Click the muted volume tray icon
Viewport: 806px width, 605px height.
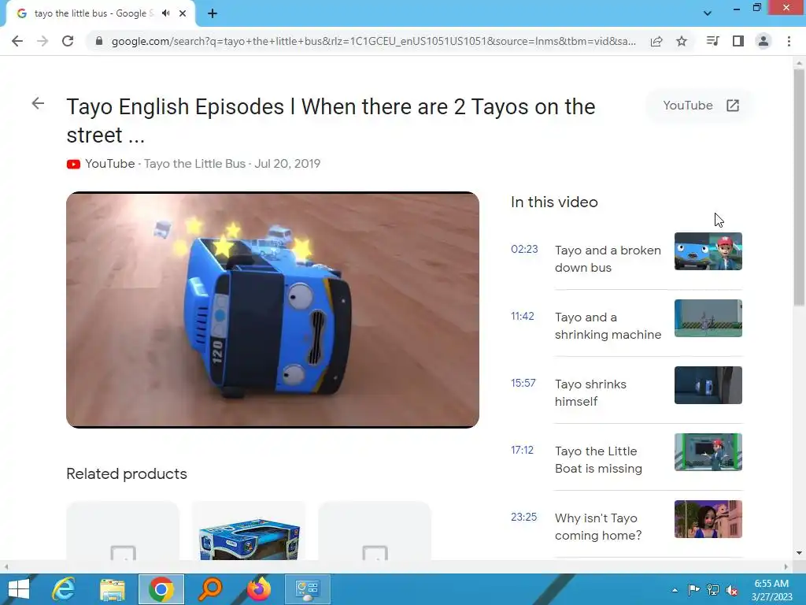pyautogui.click(x=732, y=590)
